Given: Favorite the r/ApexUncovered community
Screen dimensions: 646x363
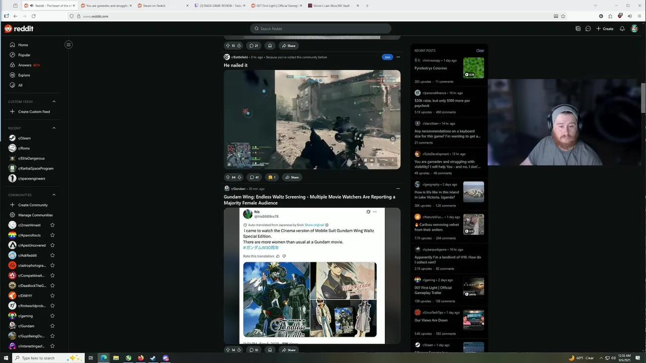Looking at the screenshot, I should point(52,246).
